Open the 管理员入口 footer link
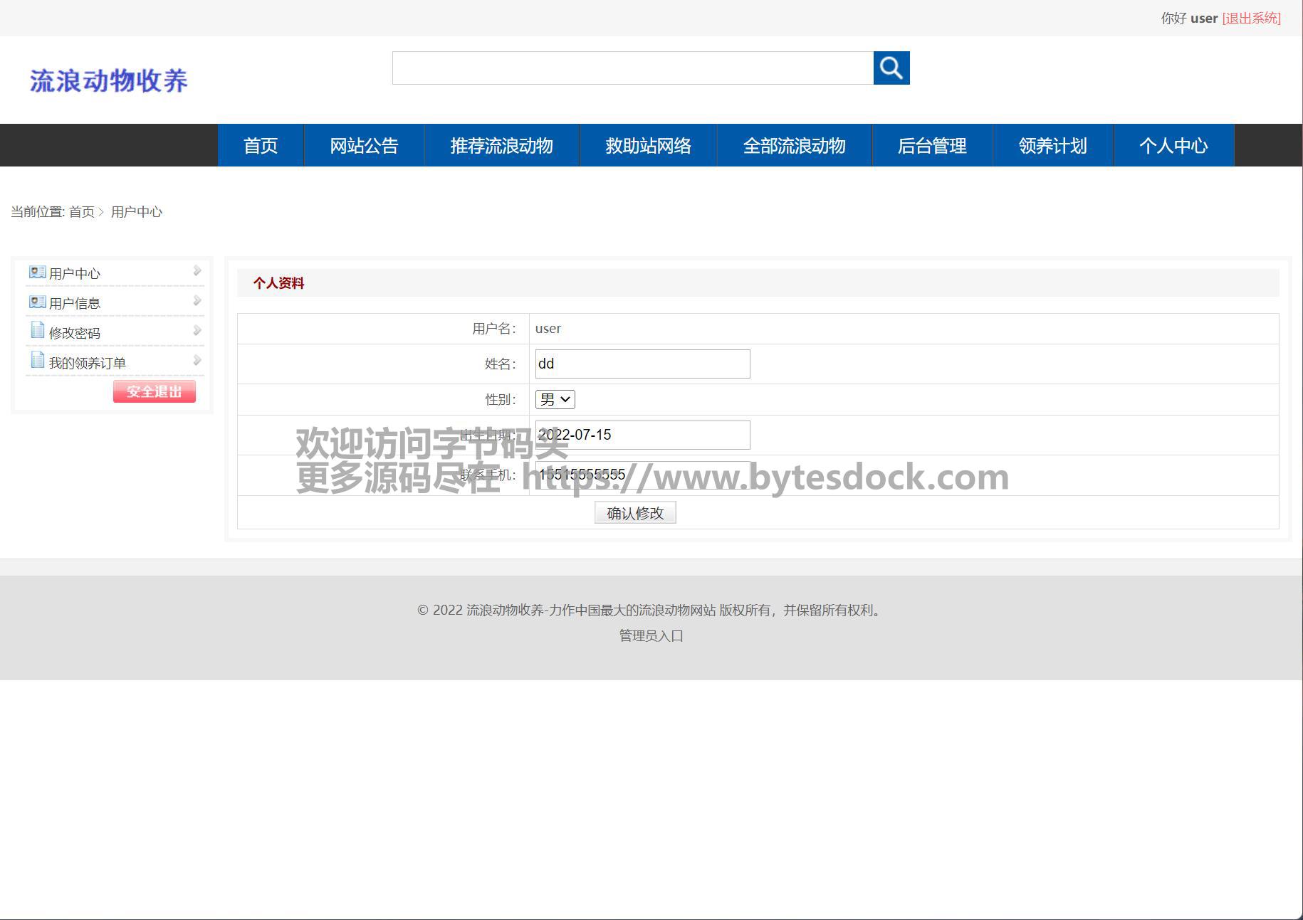This screenshot has width=1303, height=920. tap(651, 636)
